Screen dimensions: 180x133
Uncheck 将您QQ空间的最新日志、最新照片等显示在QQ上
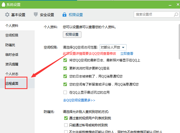(x=65, y=60)
